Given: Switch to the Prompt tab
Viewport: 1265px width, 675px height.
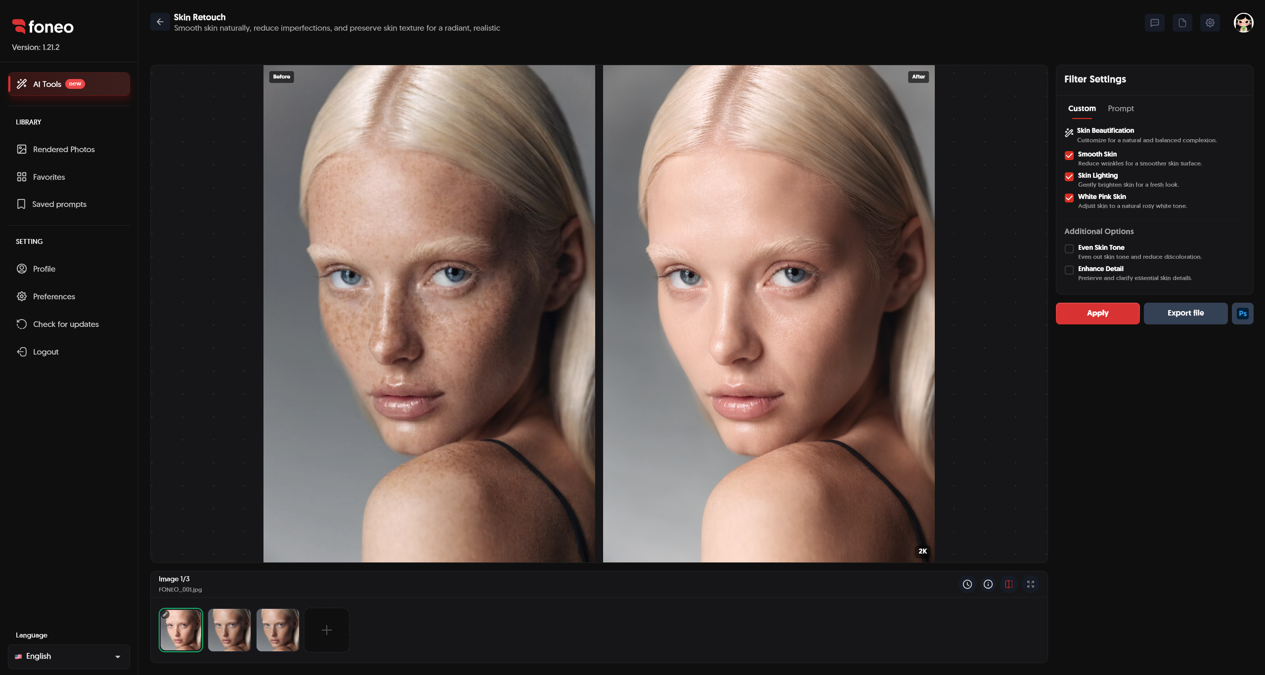Looking at the screenshot, I should pos(1120,109).
